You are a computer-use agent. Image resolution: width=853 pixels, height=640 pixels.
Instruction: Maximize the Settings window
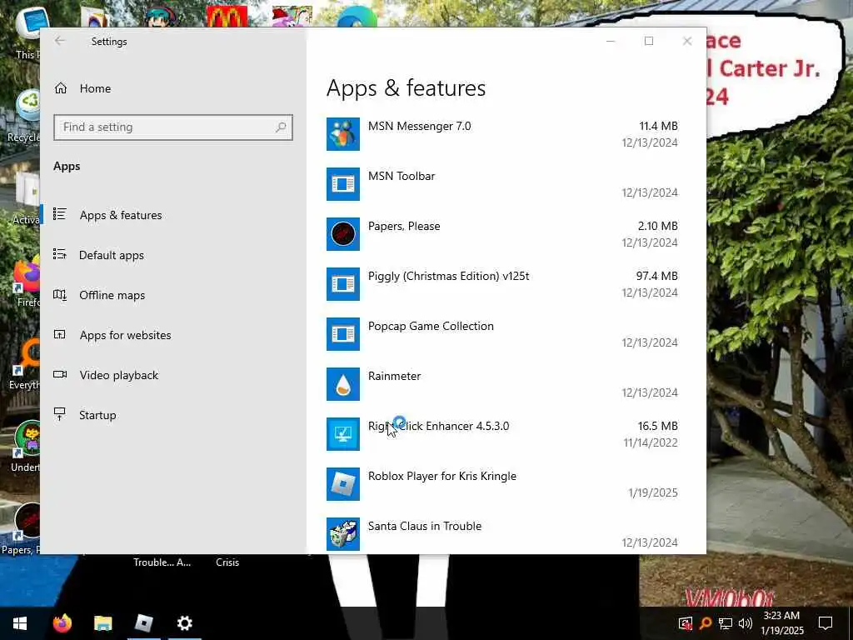click(648, 41)
